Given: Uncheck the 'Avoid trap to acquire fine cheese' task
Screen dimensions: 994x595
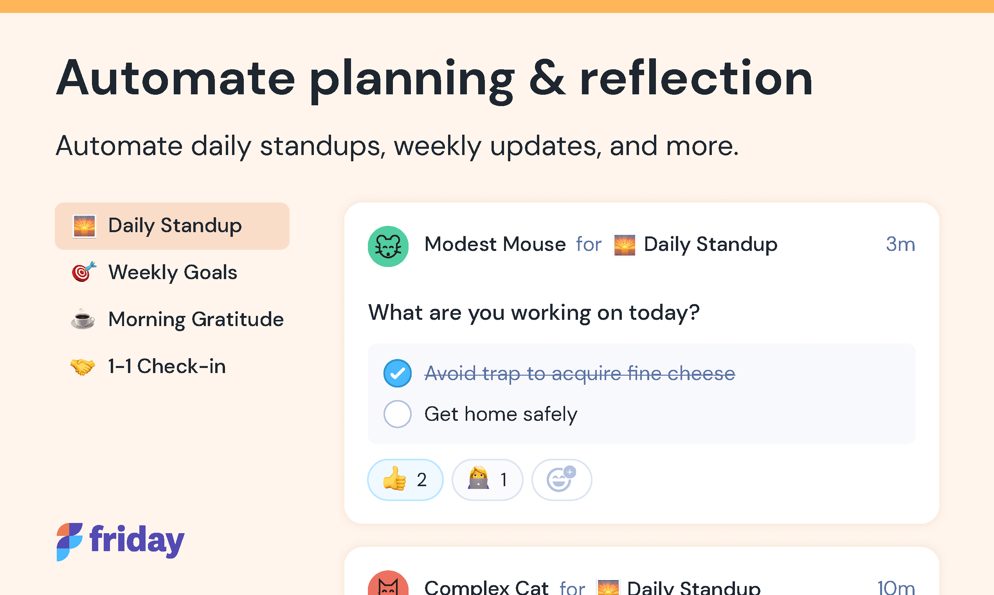Looking at the screenshot, I should (397, 373).
